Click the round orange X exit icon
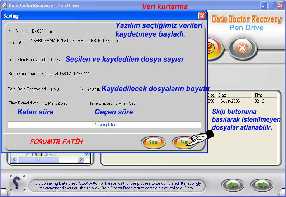Screen dimensions: 286x197 (242, 48)
